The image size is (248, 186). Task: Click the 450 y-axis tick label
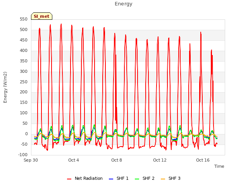tap(24, 40)
